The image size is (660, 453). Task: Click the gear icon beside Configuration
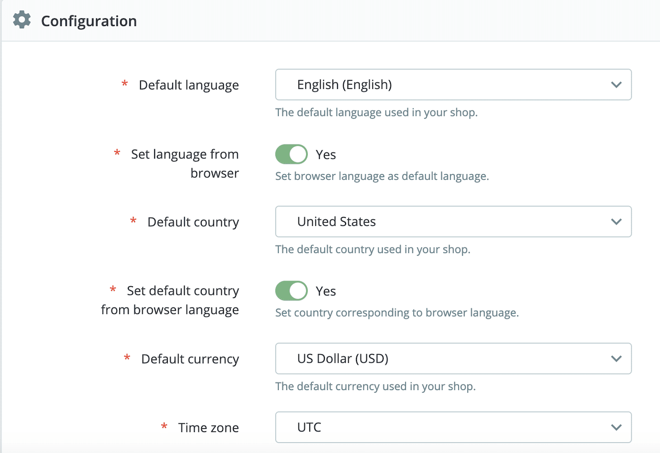click(x=21, y=20)
